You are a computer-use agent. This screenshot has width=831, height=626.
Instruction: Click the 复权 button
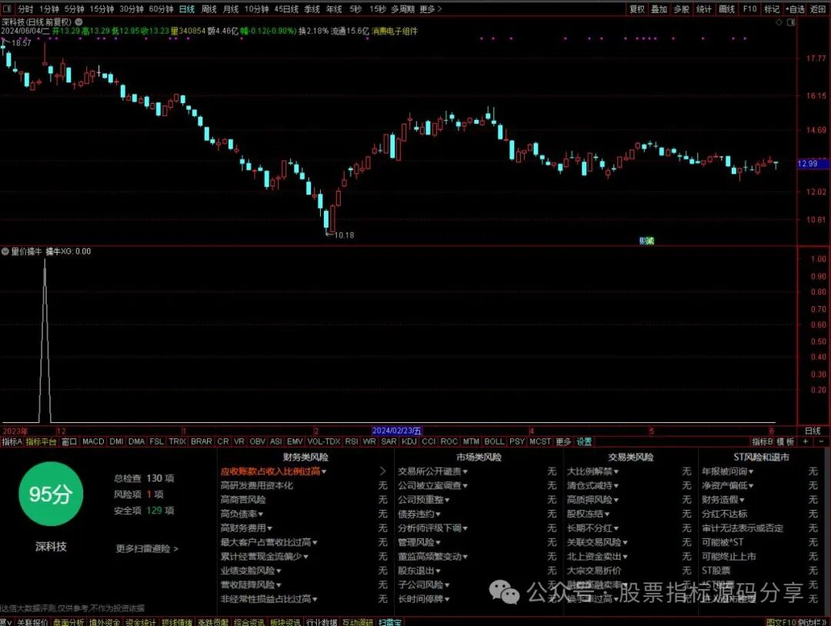(637, 9)
